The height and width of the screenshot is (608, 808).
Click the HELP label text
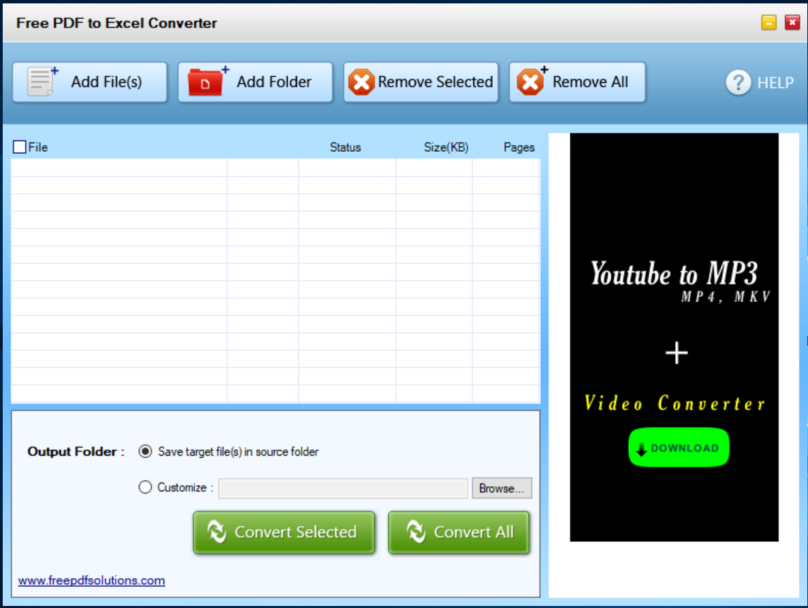pyautogui.click(x=775, y=83)
